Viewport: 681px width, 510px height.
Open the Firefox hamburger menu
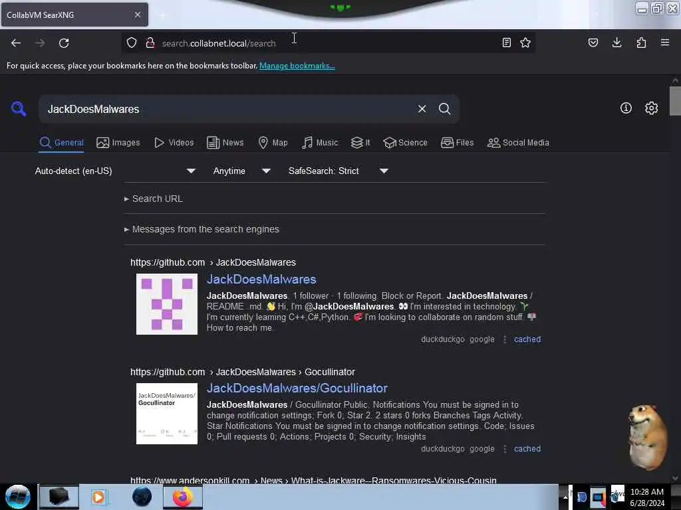point(665,42)
